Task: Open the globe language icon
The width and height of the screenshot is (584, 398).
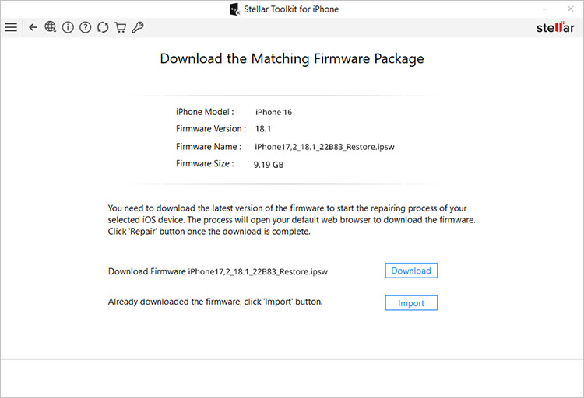Action: 51,26
